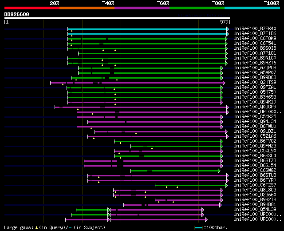Viewport: 284px width, 231px height.
Task: Click the UniRef100_Q0DGP9 text
Action: click(255, 107)
